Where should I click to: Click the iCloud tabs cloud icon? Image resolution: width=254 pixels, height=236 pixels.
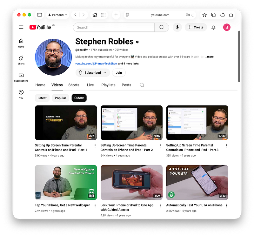tap(223, 15)
